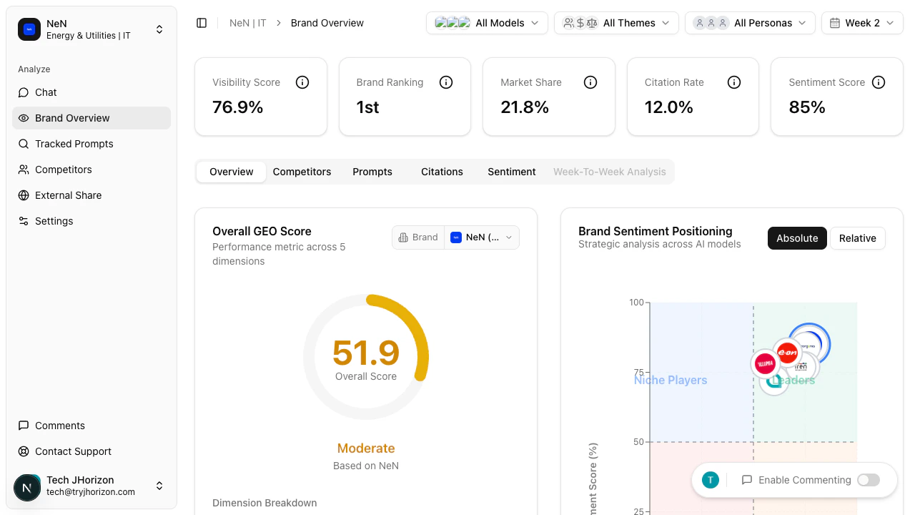Open the All Models dropdown
This screenshot has width=915, height=515.
(487, 22)
